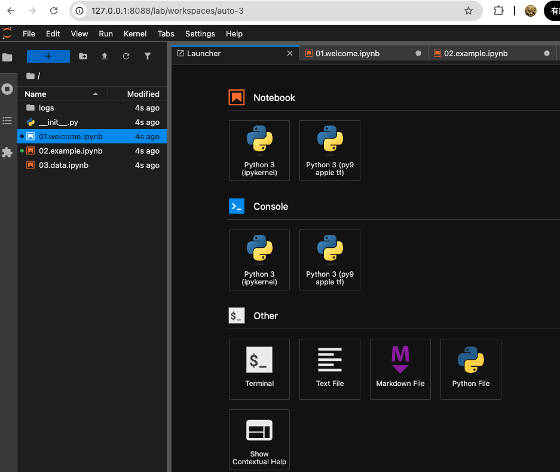560x472 pixels.
Task: Open the Run menu
Action: click(x=106, y=33)
